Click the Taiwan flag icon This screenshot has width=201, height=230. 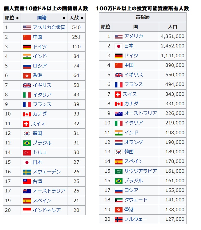tap(27, 181)
